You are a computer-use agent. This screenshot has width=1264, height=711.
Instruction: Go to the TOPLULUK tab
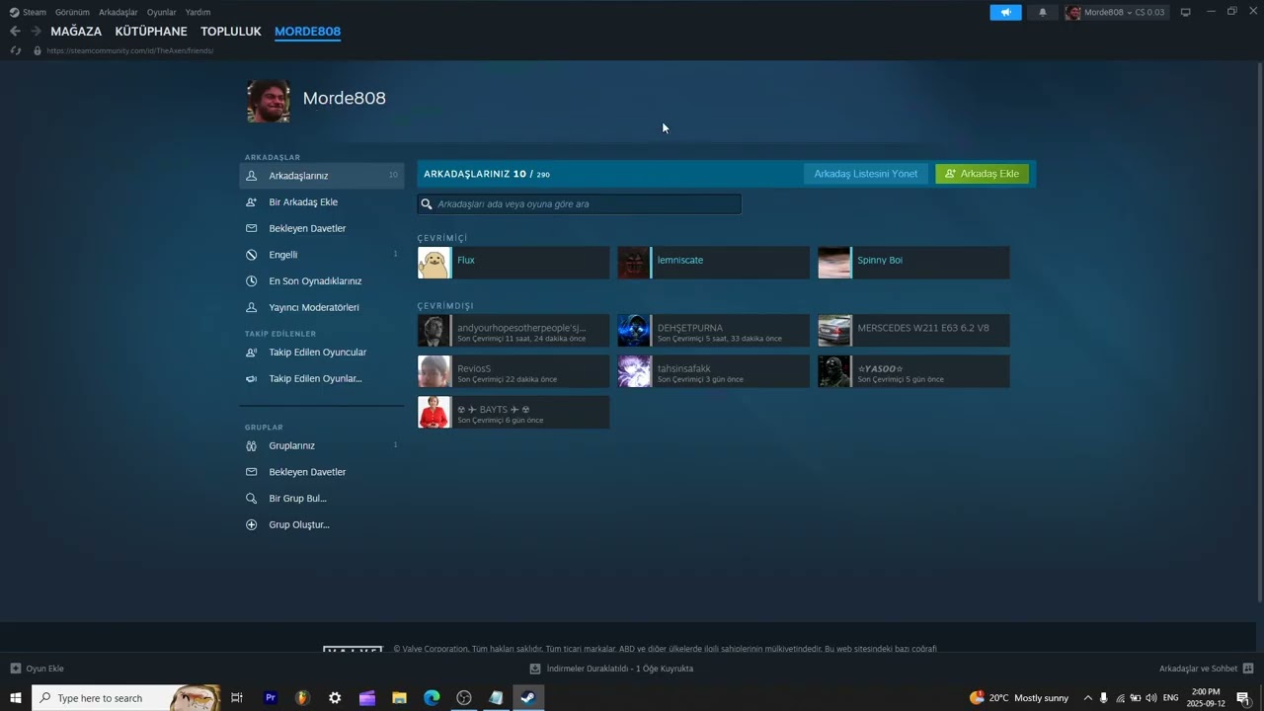(x=231, y=32)
